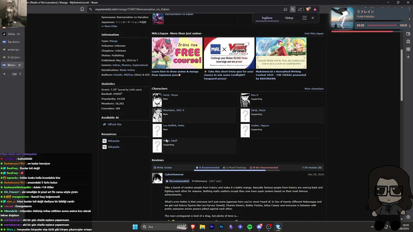
Task: Click the Visit MALxJapan link
Action: click(x=314, y=34)
